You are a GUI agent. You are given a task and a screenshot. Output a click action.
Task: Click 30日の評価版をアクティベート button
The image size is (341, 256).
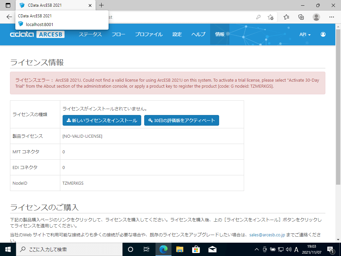[x=181, y=120]
